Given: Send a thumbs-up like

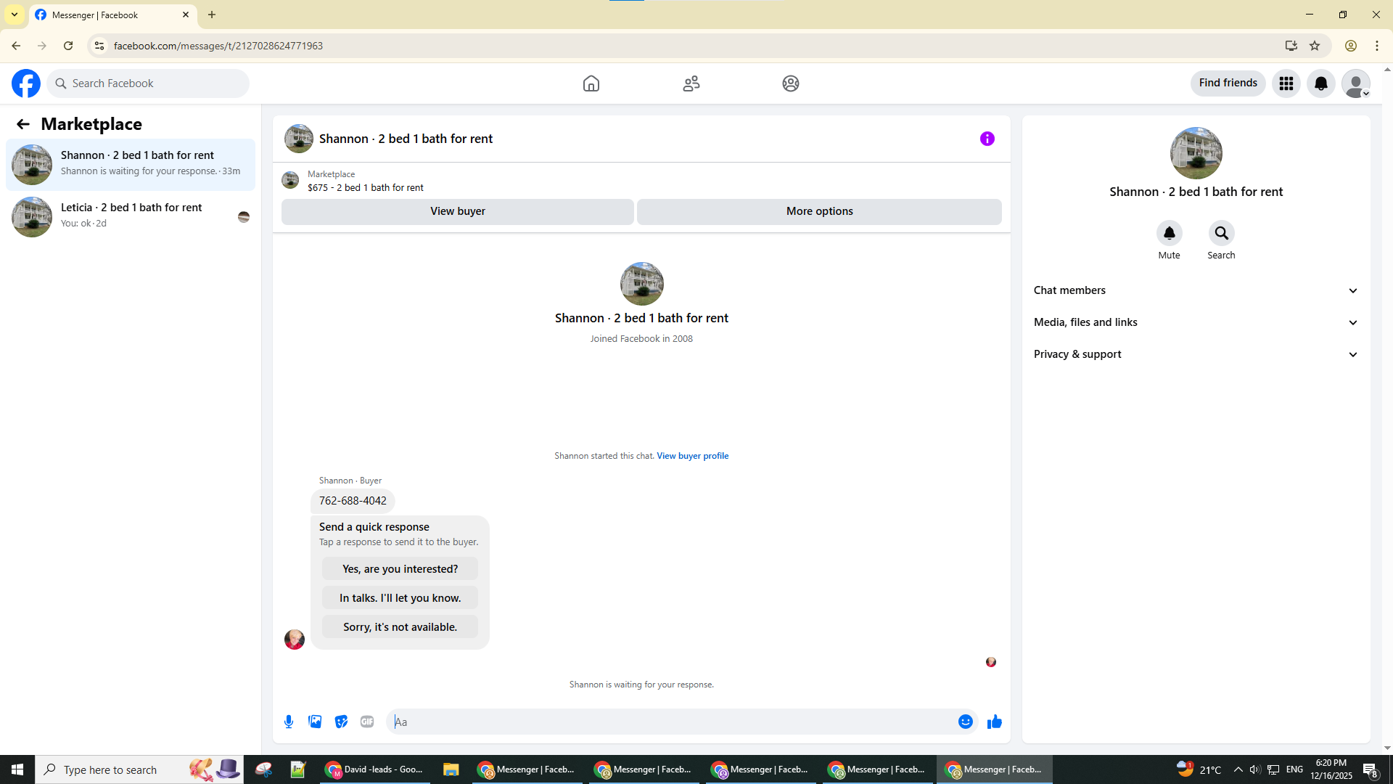Looking at the screenshot, I should (994, 722).
